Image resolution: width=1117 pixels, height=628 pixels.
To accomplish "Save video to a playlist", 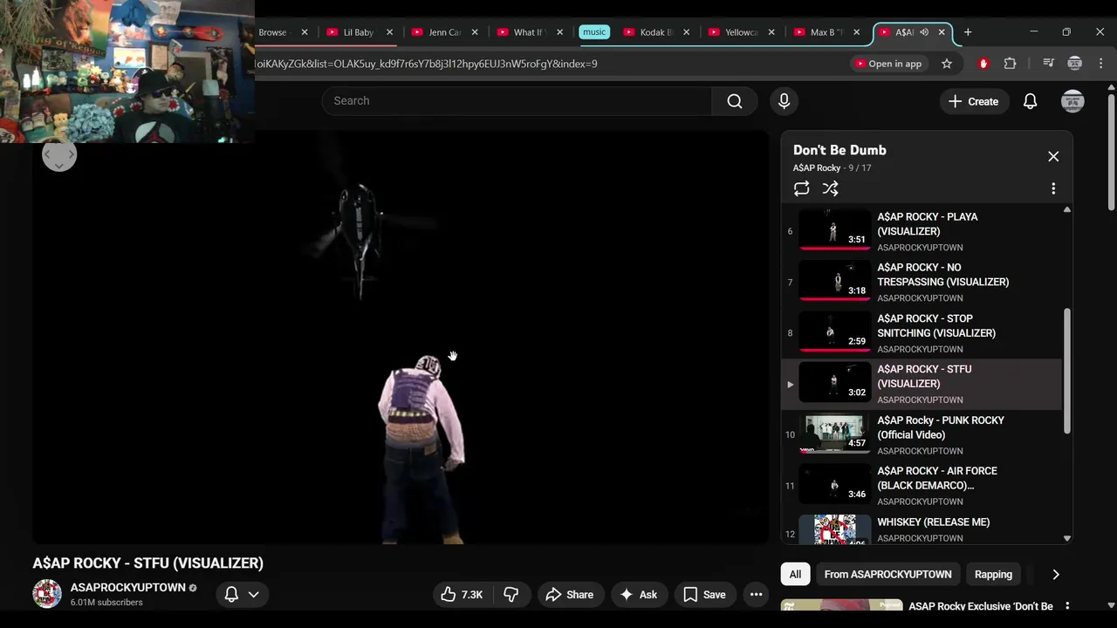I will (704, 594).
